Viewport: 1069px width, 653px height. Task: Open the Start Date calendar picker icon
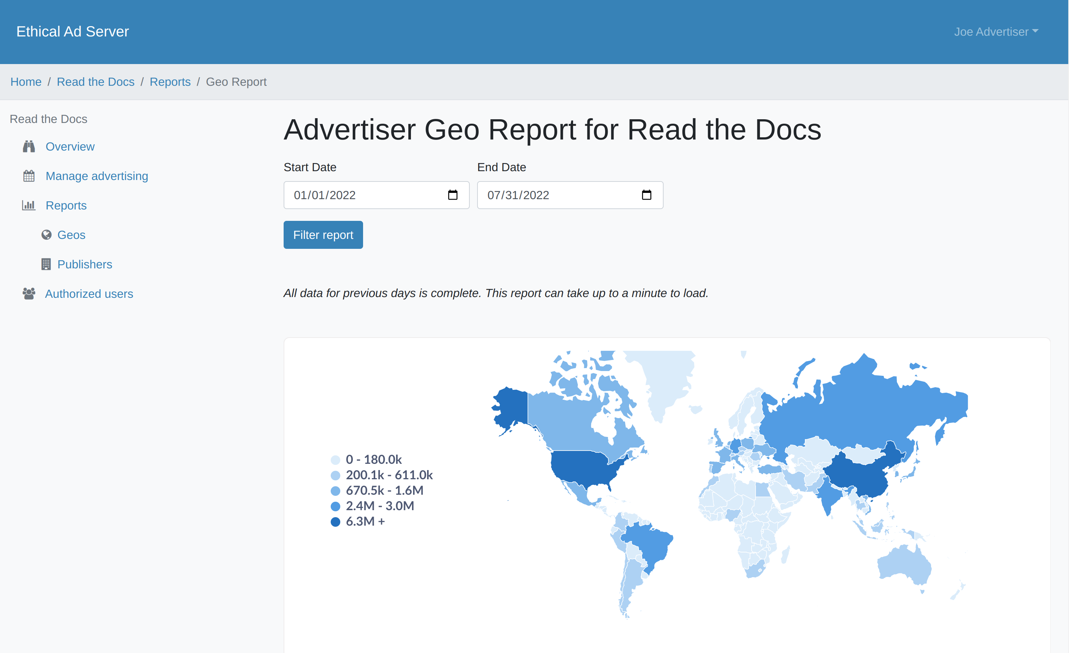pos(452,195)
